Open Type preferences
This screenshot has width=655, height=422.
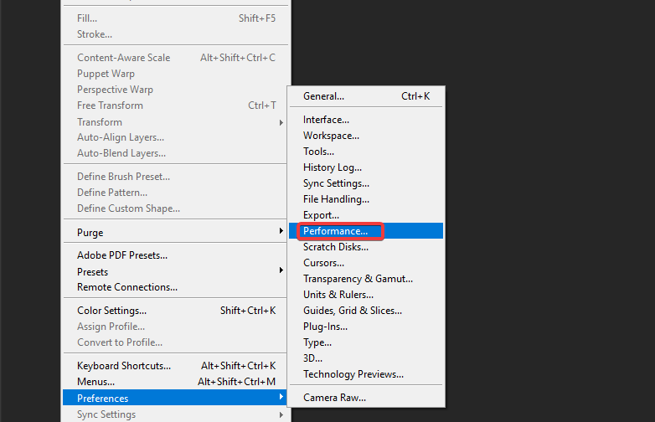[366, 342]
